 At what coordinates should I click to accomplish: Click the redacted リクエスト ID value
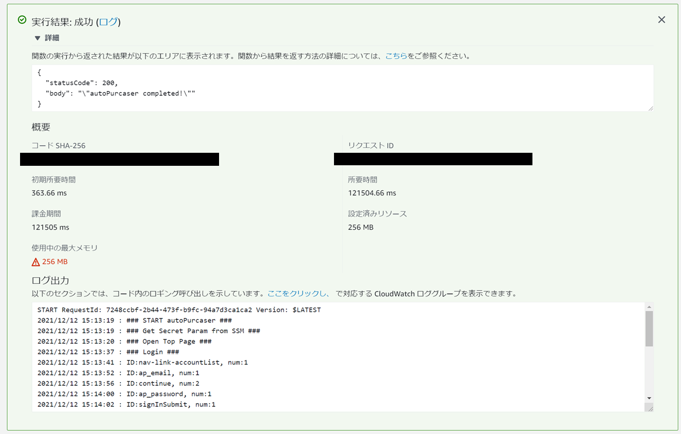(x=433, y=159)
